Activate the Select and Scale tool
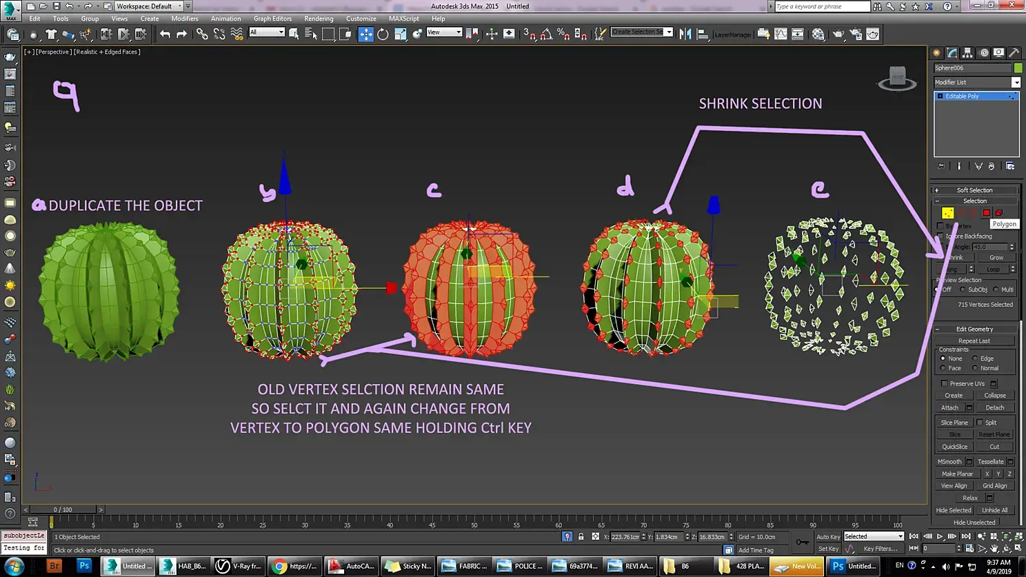This screenshot has width=1026, height=577. (400, 34)
